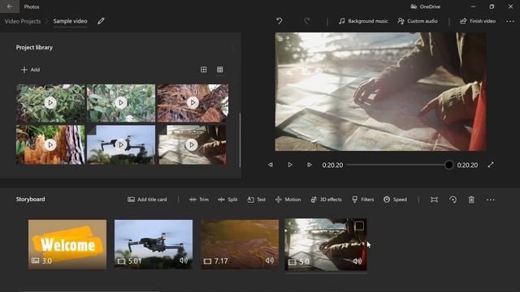
Task: Switch library to medium grid view
Action: (204, 70)
